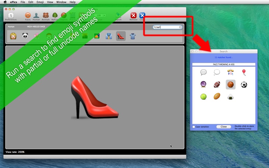The width and height of the screenshot is (269, 168).
Task: Select the American football emoji result
Action: point(217,85)
